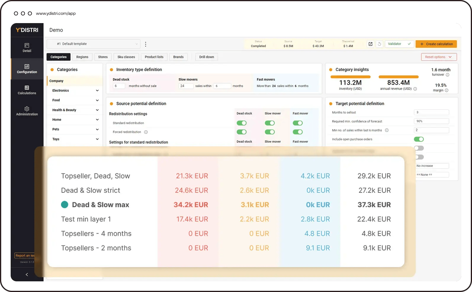Switch to the Sku classes tab
Viewport: 472px width, 292px height.
pos(126,57)
